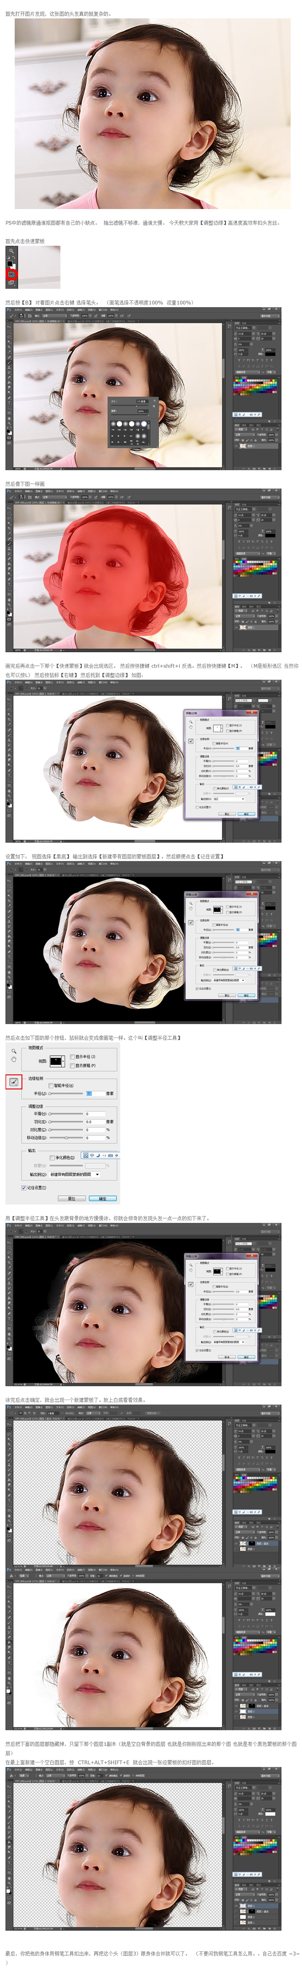Click the IME soft keyboard icon in enlarged dialog

111,1155
